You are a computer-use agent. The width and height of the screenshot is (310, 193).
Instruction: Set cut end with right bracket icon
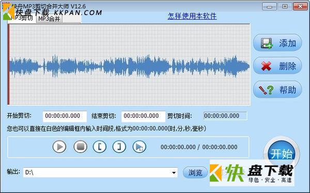point(119,147)
